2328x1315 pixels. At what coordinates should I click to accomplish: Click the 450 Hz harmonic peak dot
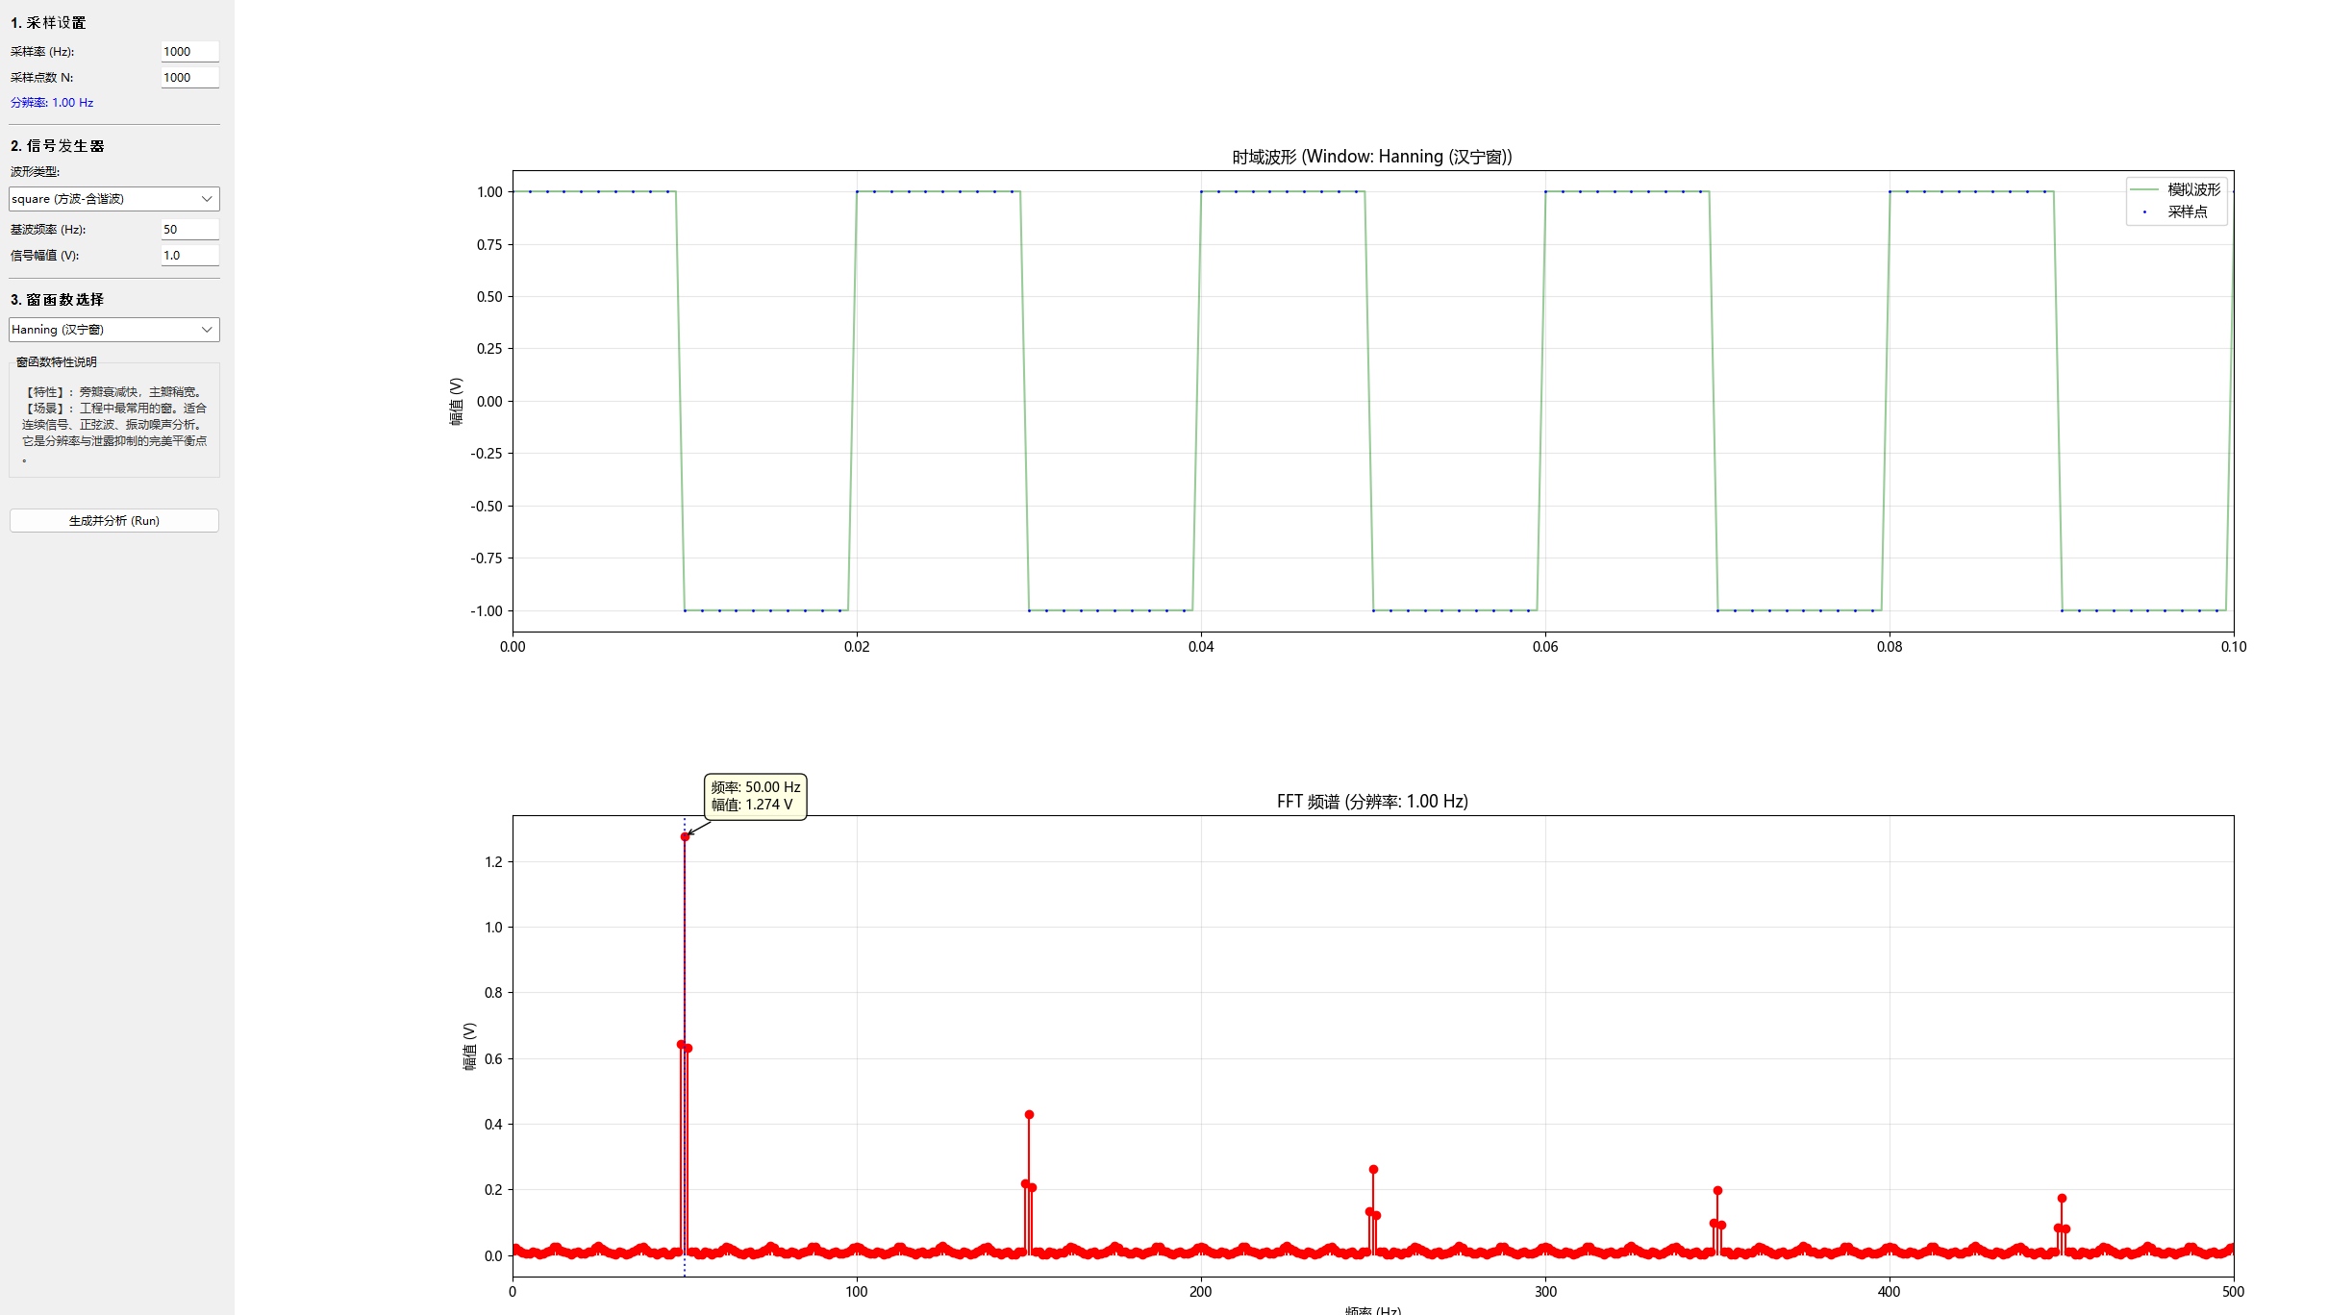pos(2062,1199)
